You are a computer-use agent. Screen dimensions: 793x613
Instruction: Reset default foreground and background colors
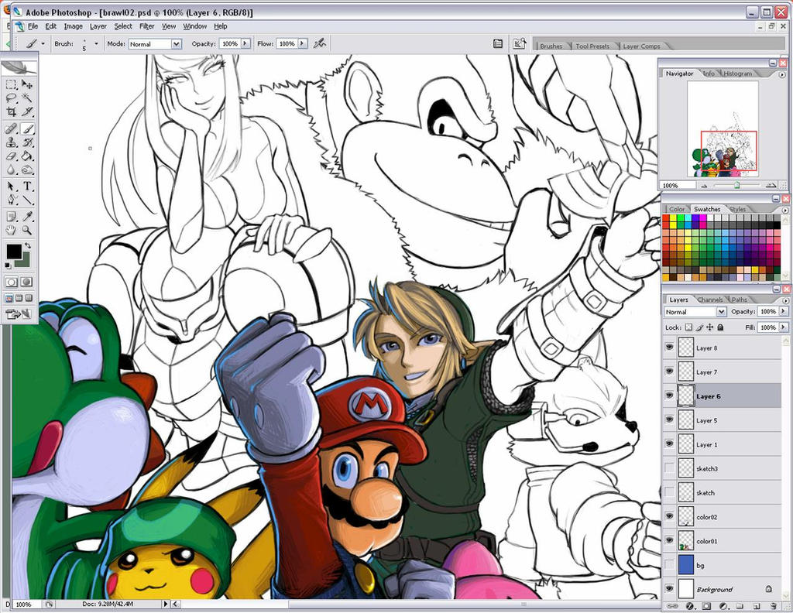point(8,265)
